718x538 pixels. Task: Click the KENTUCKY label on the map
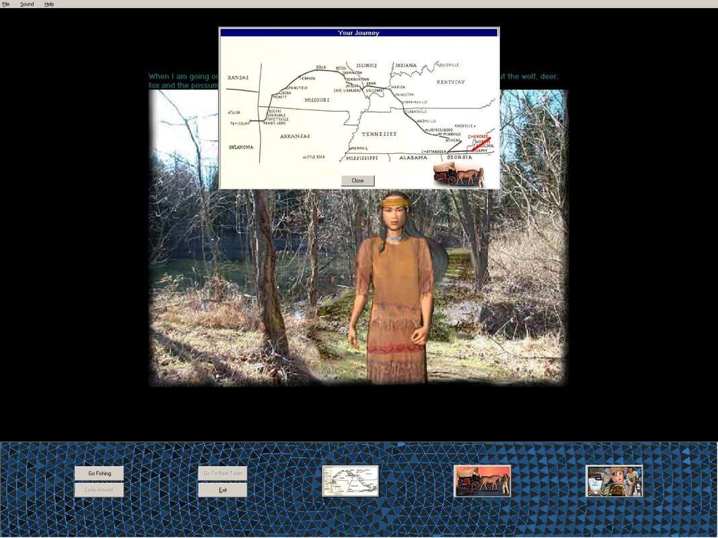(451, 82)
